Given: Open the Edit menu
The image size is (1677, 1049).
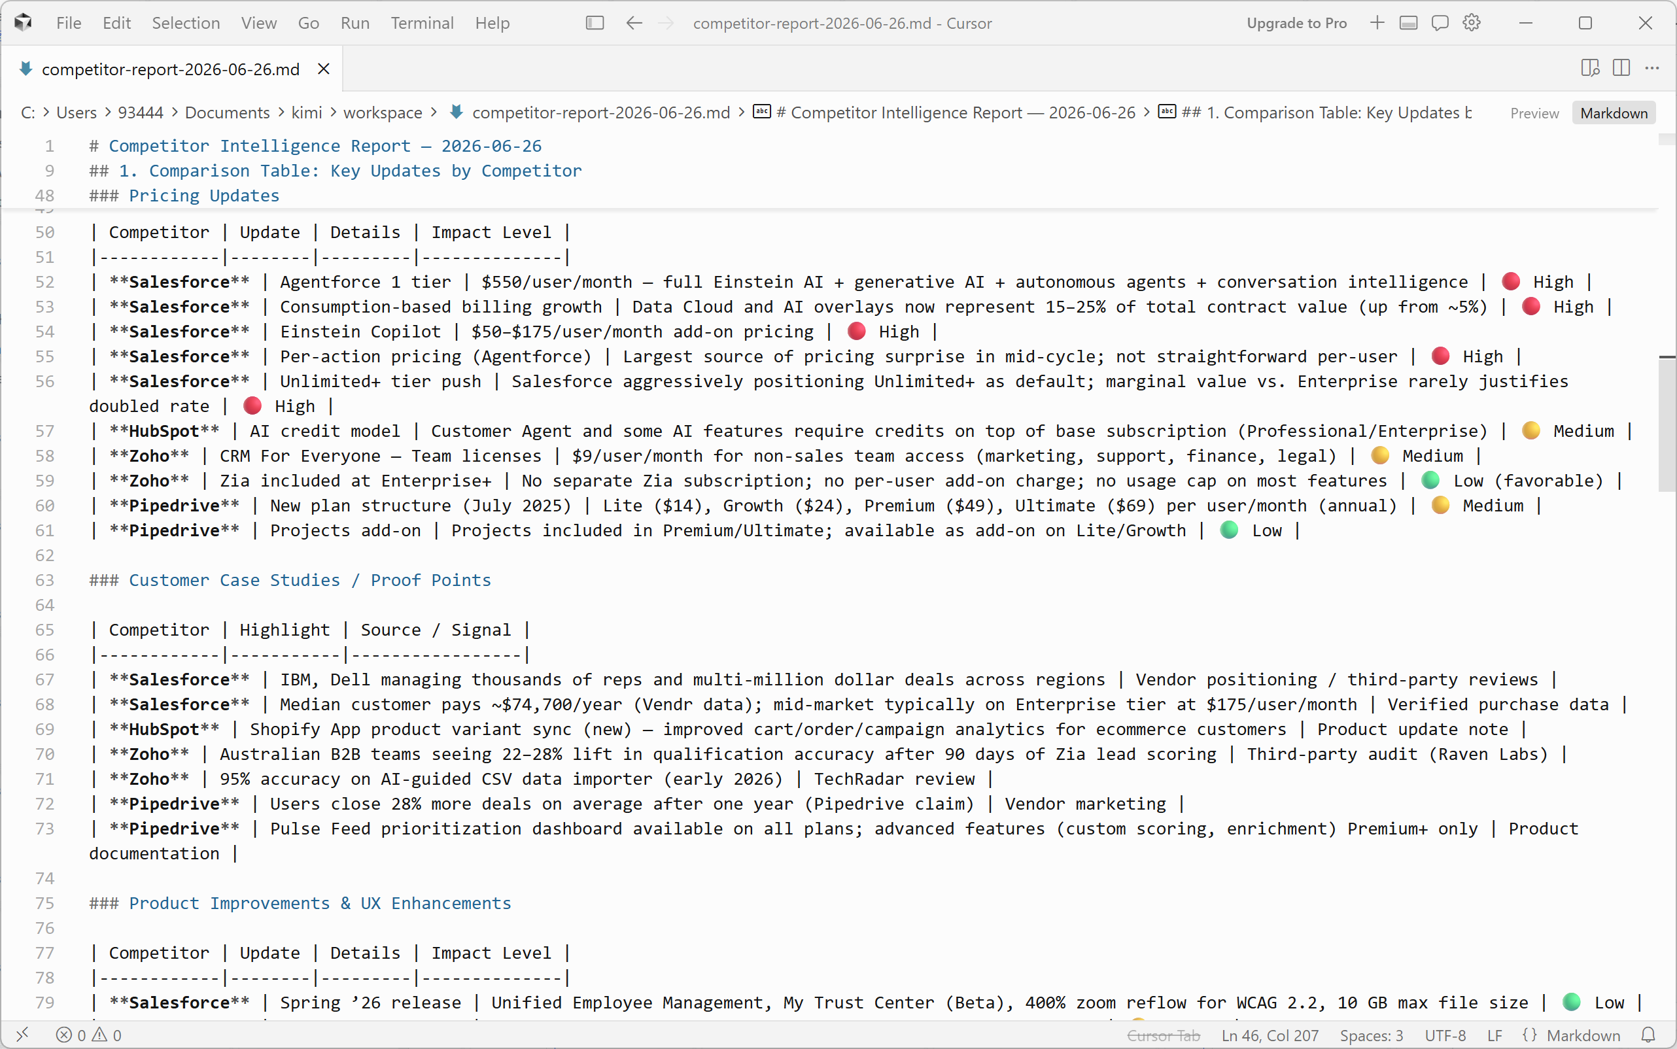Looking at the screenshot, I should [x=116, y=23].
